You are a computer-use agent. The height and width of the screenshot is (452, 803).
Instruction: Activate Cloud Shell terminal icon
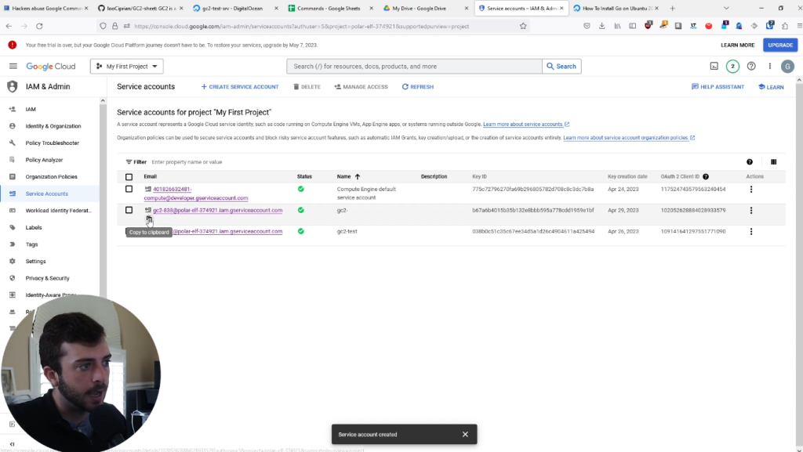(x=714, y=67)
